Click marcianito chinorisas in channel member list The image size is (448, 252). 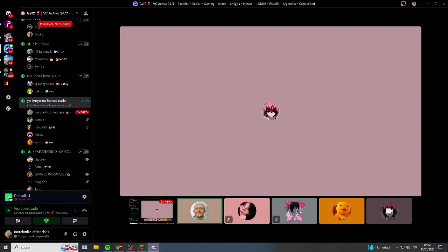49,112
